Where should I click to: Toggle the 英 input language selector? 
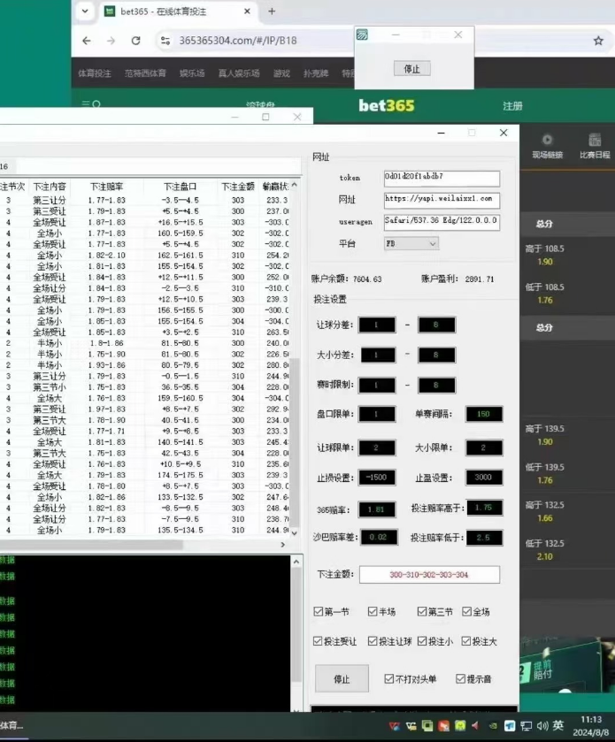tap(557, 726)
